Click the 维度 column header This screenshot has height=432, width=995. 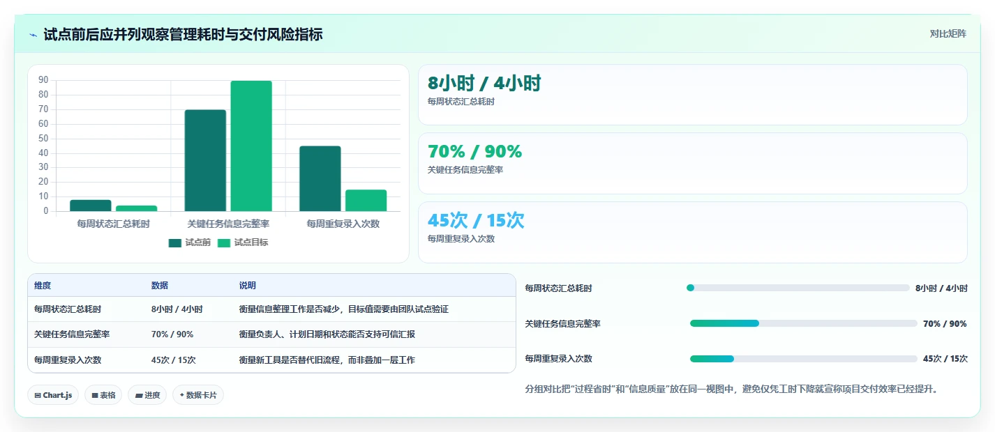43,286
